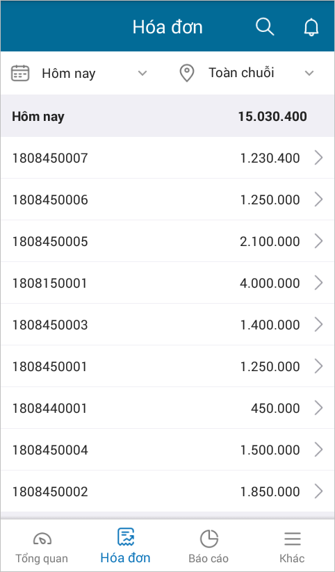The width and height of the screenshot is (335, 572).
Task: Select the Hóa đơn receipt icon
Action: 126,537
